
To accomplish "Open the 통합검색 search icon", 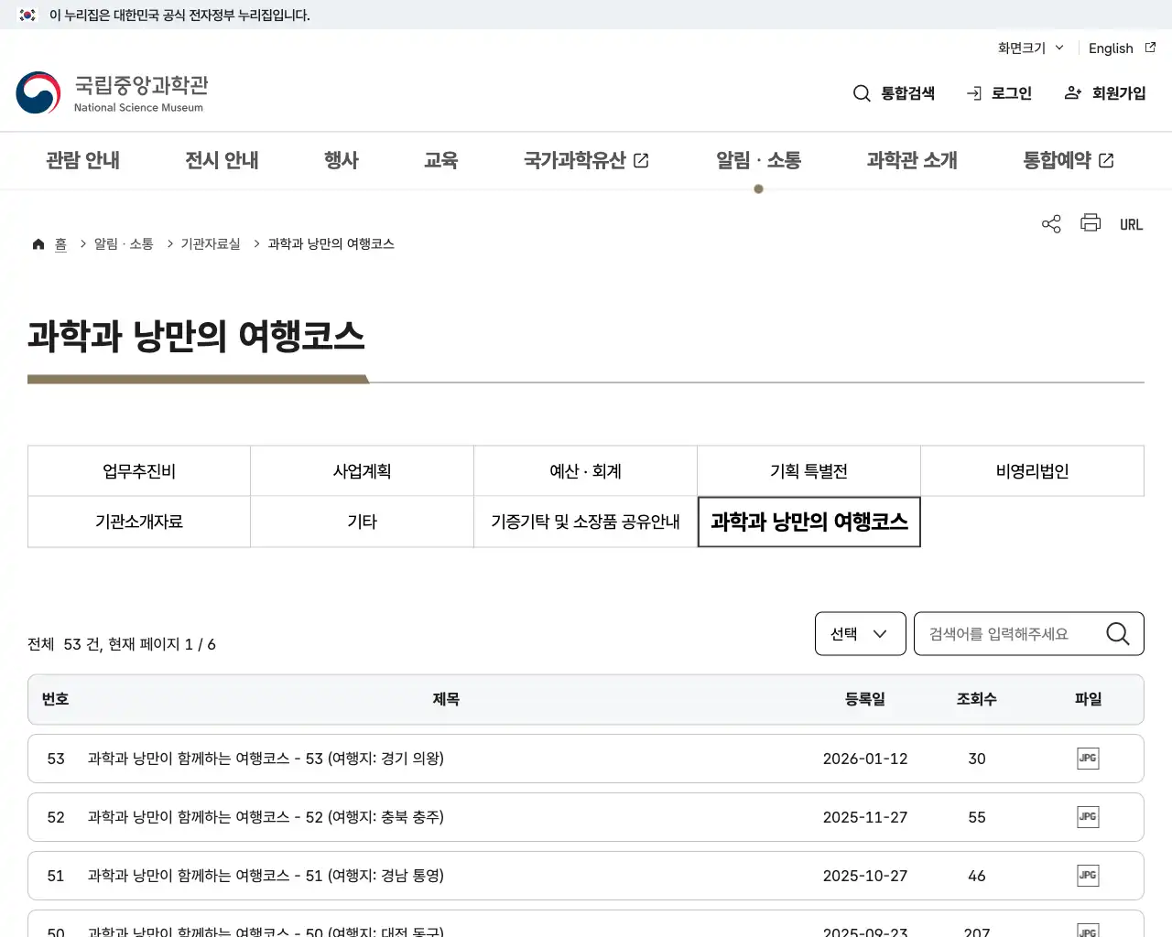I will (x=893, y=92).
